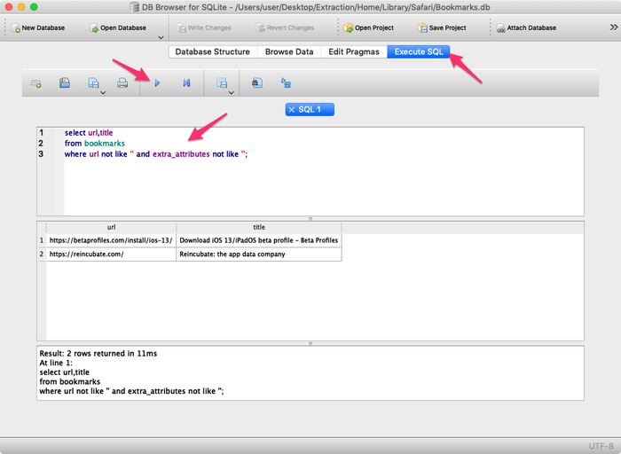Run all SQL with the play icon
This screenshot has height=454, width=621.
157,83
